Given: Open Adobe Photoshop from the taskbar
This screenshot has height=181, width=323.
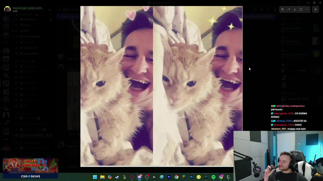Looking at the screenshot, I should click(191, 177).
